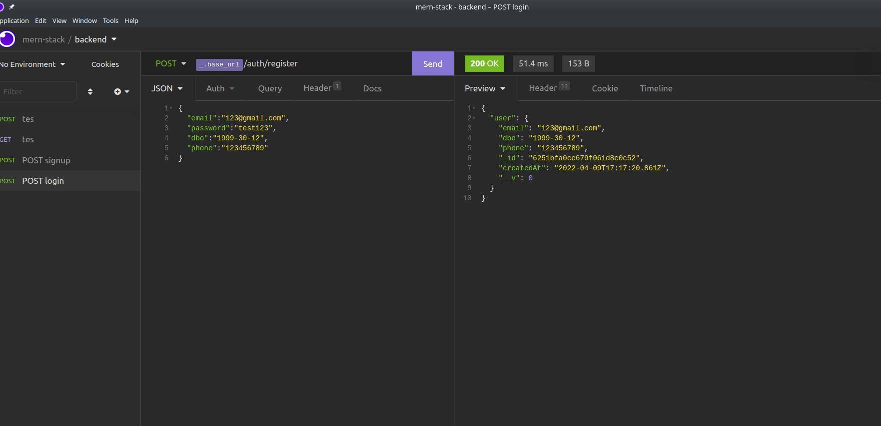Click the 153 B response size badge

[579, 63]
